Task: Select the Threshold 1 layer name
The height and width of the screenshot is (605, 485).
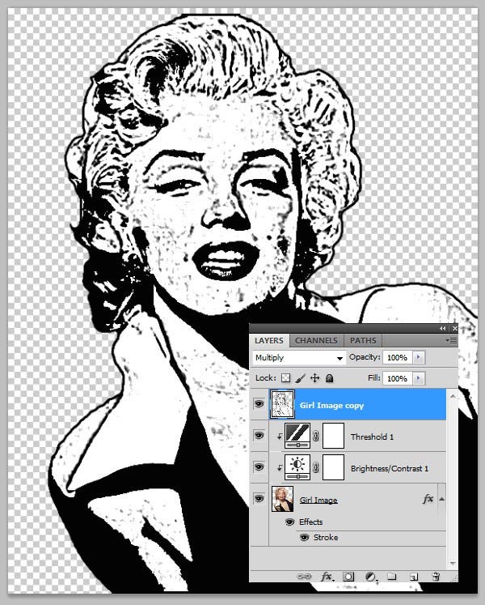Action: coord(372,437)
